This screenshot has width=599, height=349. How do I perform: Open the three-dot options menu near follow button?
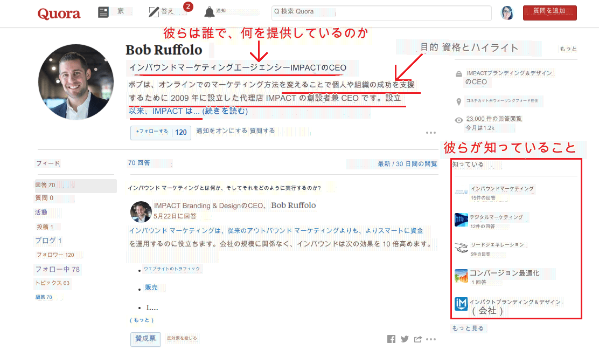click(430, 133)
